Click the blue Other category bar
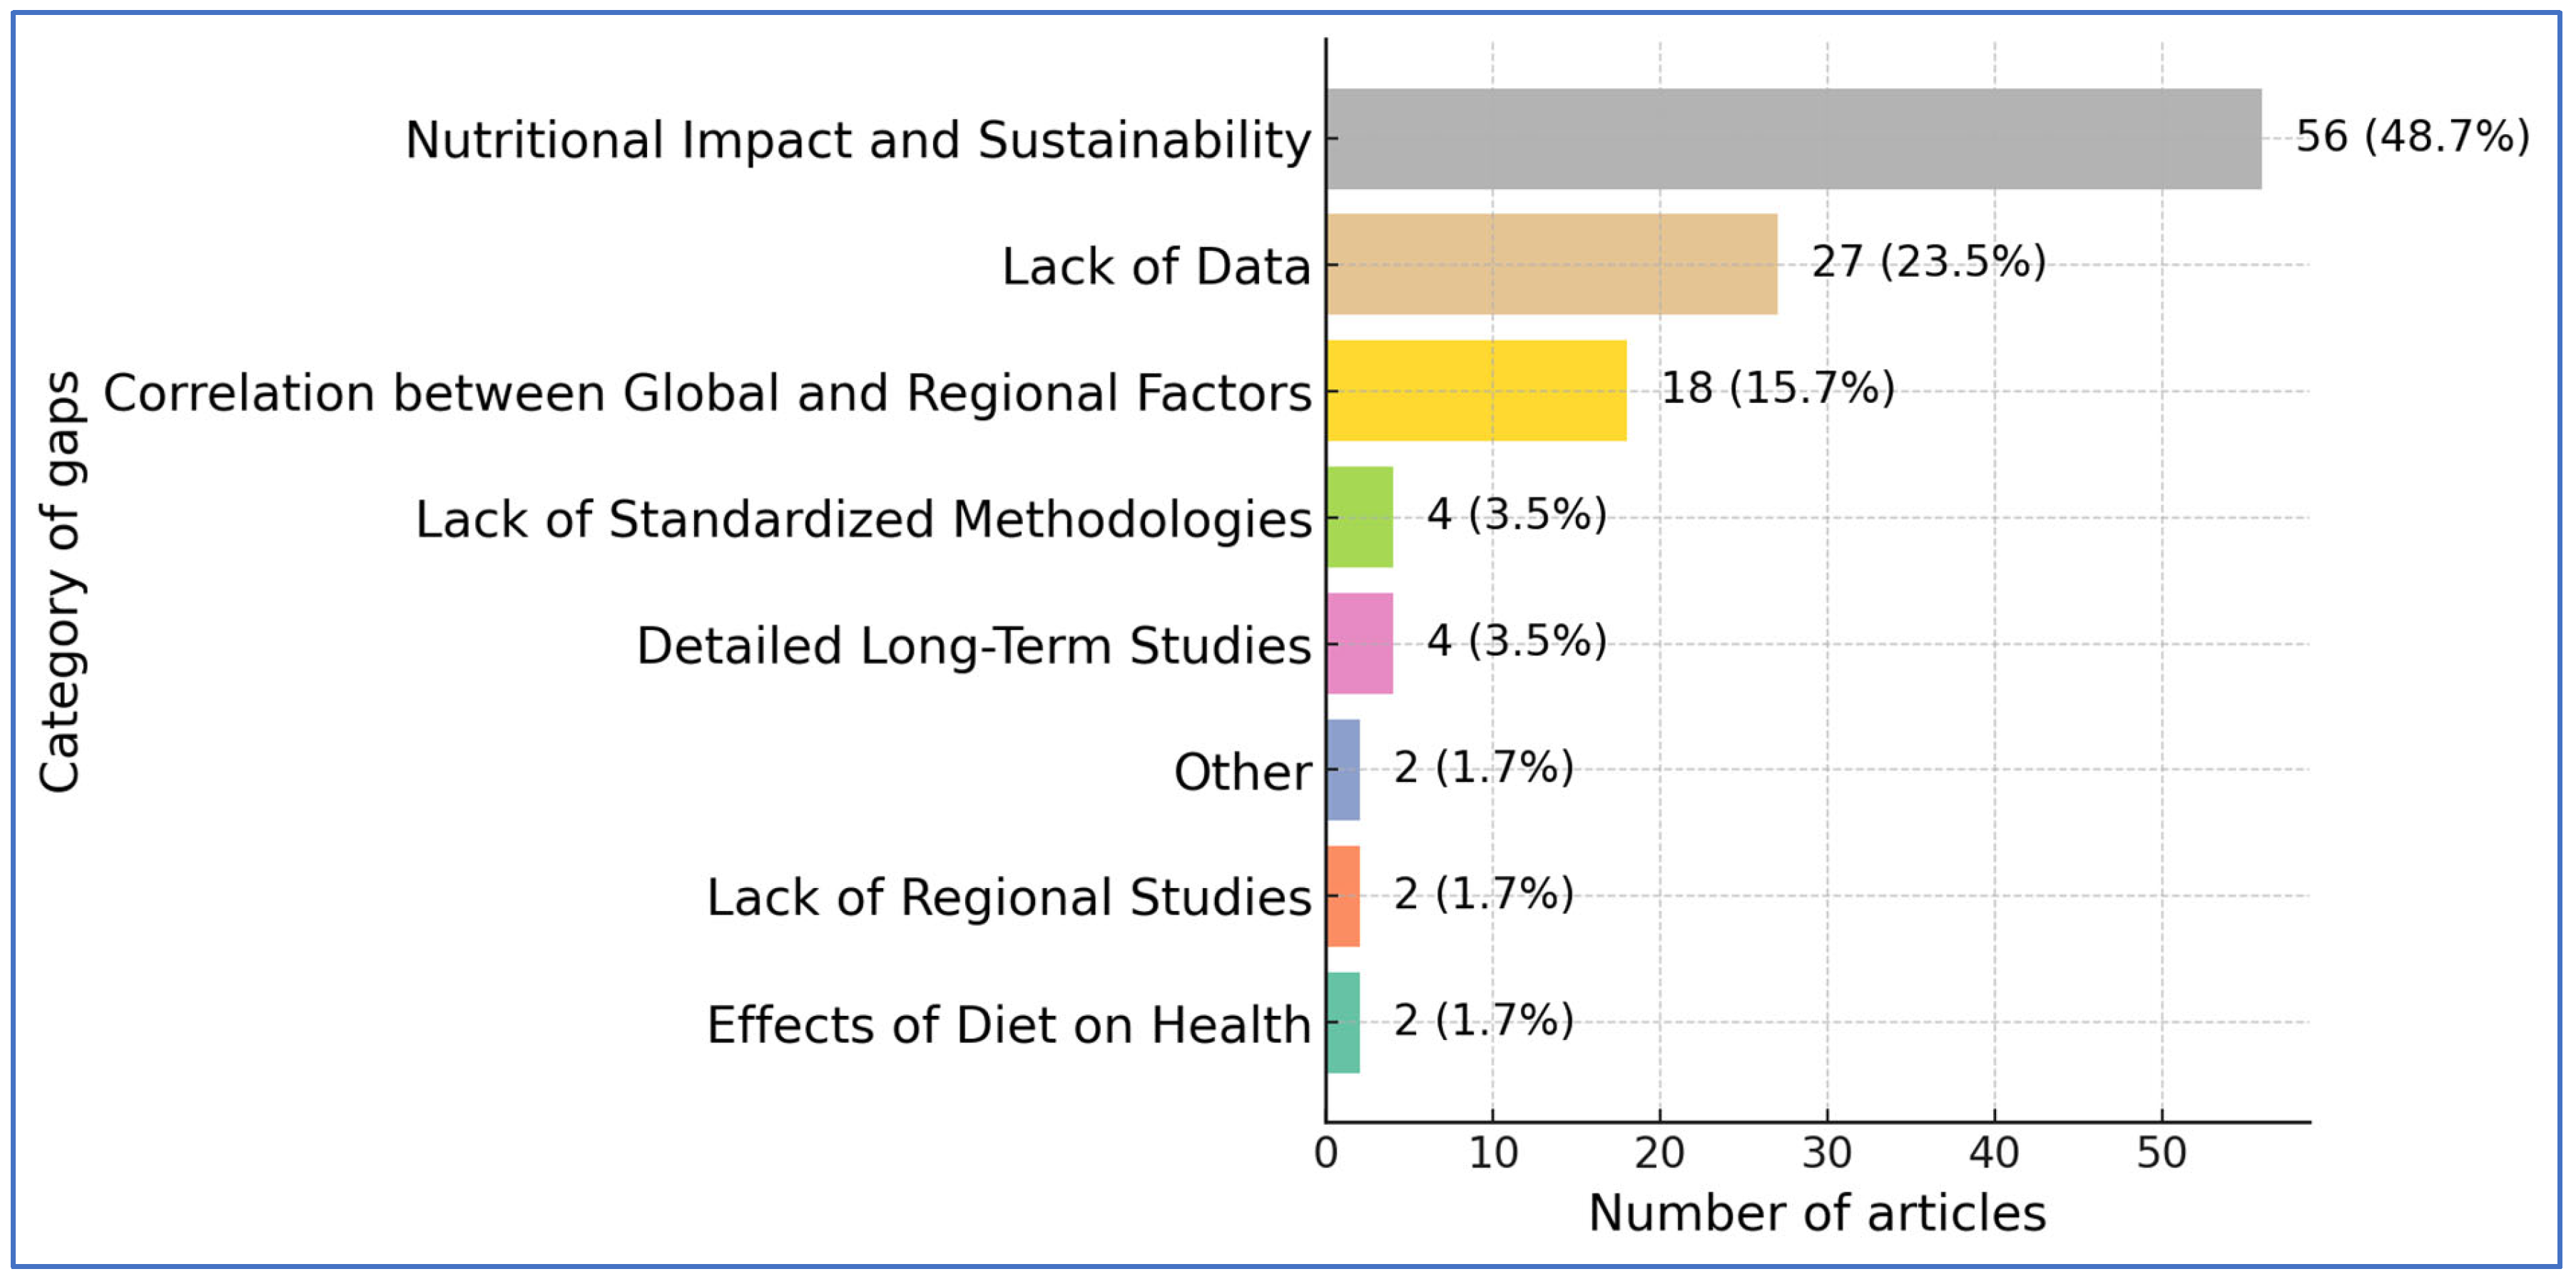The height and width of the screenshot is (1284, 2576). point(1343,770)
